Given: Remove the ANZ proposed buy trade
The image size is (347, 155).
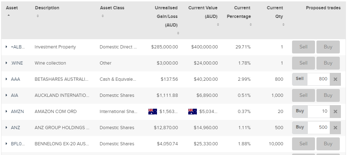Looking at the screenshot, I should point(335,128).
